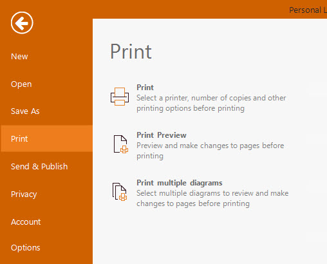The image size is (327, 264).
Task: Click 'Select multiple diagrams to review' description
Action: 212,198
